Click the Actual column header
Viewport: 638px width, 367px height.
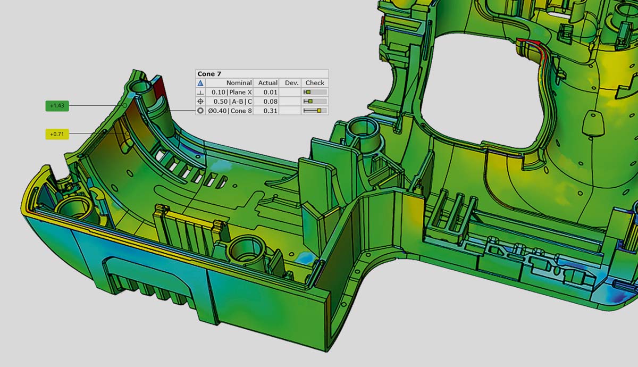267,83
